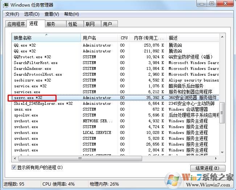Sort by the 描述 column header
Screen dimensions: 236x190
coord(193,37)
